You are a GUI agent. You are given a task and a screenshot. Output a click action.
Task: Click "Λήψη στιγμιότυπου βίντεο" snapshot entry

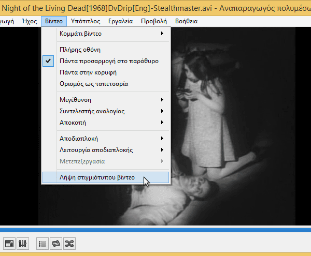click(x=106, y=177)
